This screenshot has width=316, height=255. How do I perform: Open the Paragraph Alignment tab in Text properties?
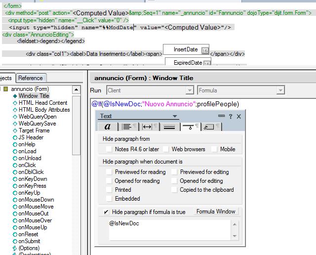pos(128,127)
